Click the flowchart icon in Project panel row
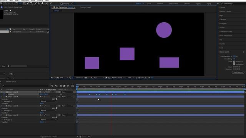The height and width of the screenshot is (138, 246). pos(48,32)
